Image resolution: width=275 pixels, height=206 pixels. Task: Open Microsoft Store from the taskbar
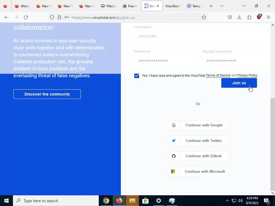pyautogui.click(x=145, y=201)
